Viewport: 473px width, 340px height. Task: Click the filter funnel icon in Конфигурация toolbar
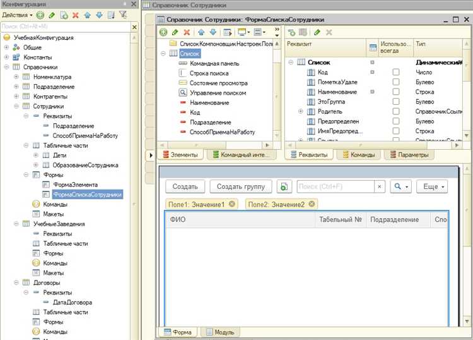click(x=122, y=15)
